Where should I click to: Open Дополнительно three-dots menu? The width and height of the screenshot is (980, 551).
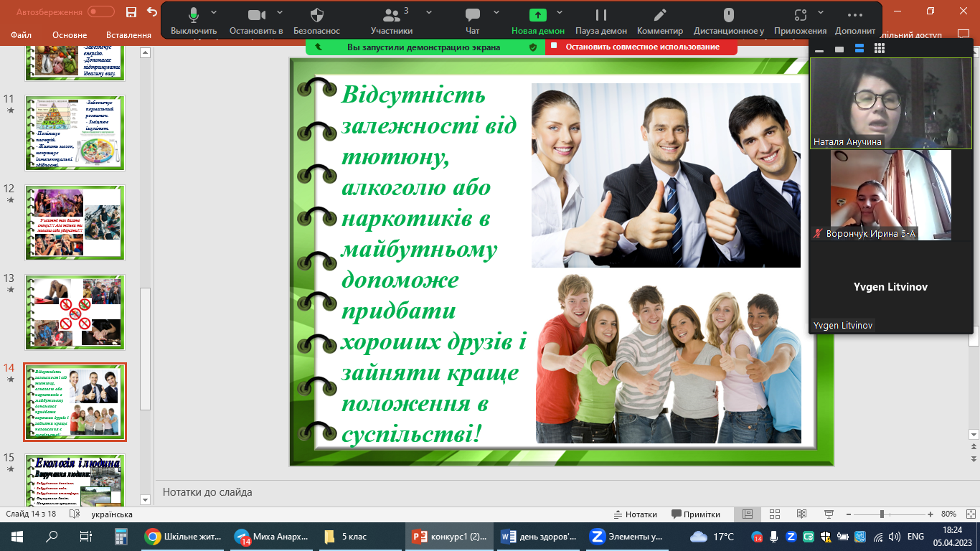click(x=855, y=22)
